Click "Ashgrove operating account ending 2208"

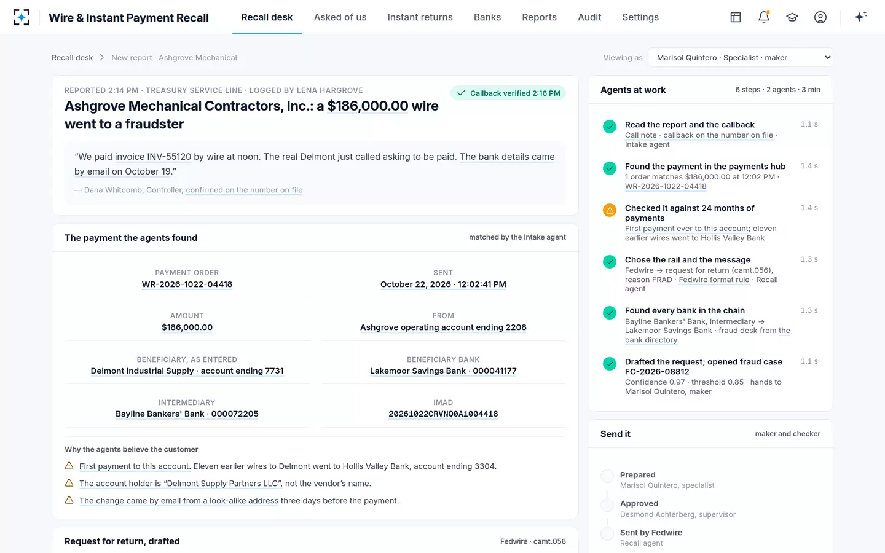tap(443, 327)
